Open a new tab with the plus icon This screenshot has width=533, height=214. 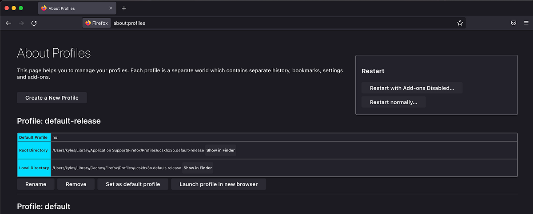click(124, 8)
